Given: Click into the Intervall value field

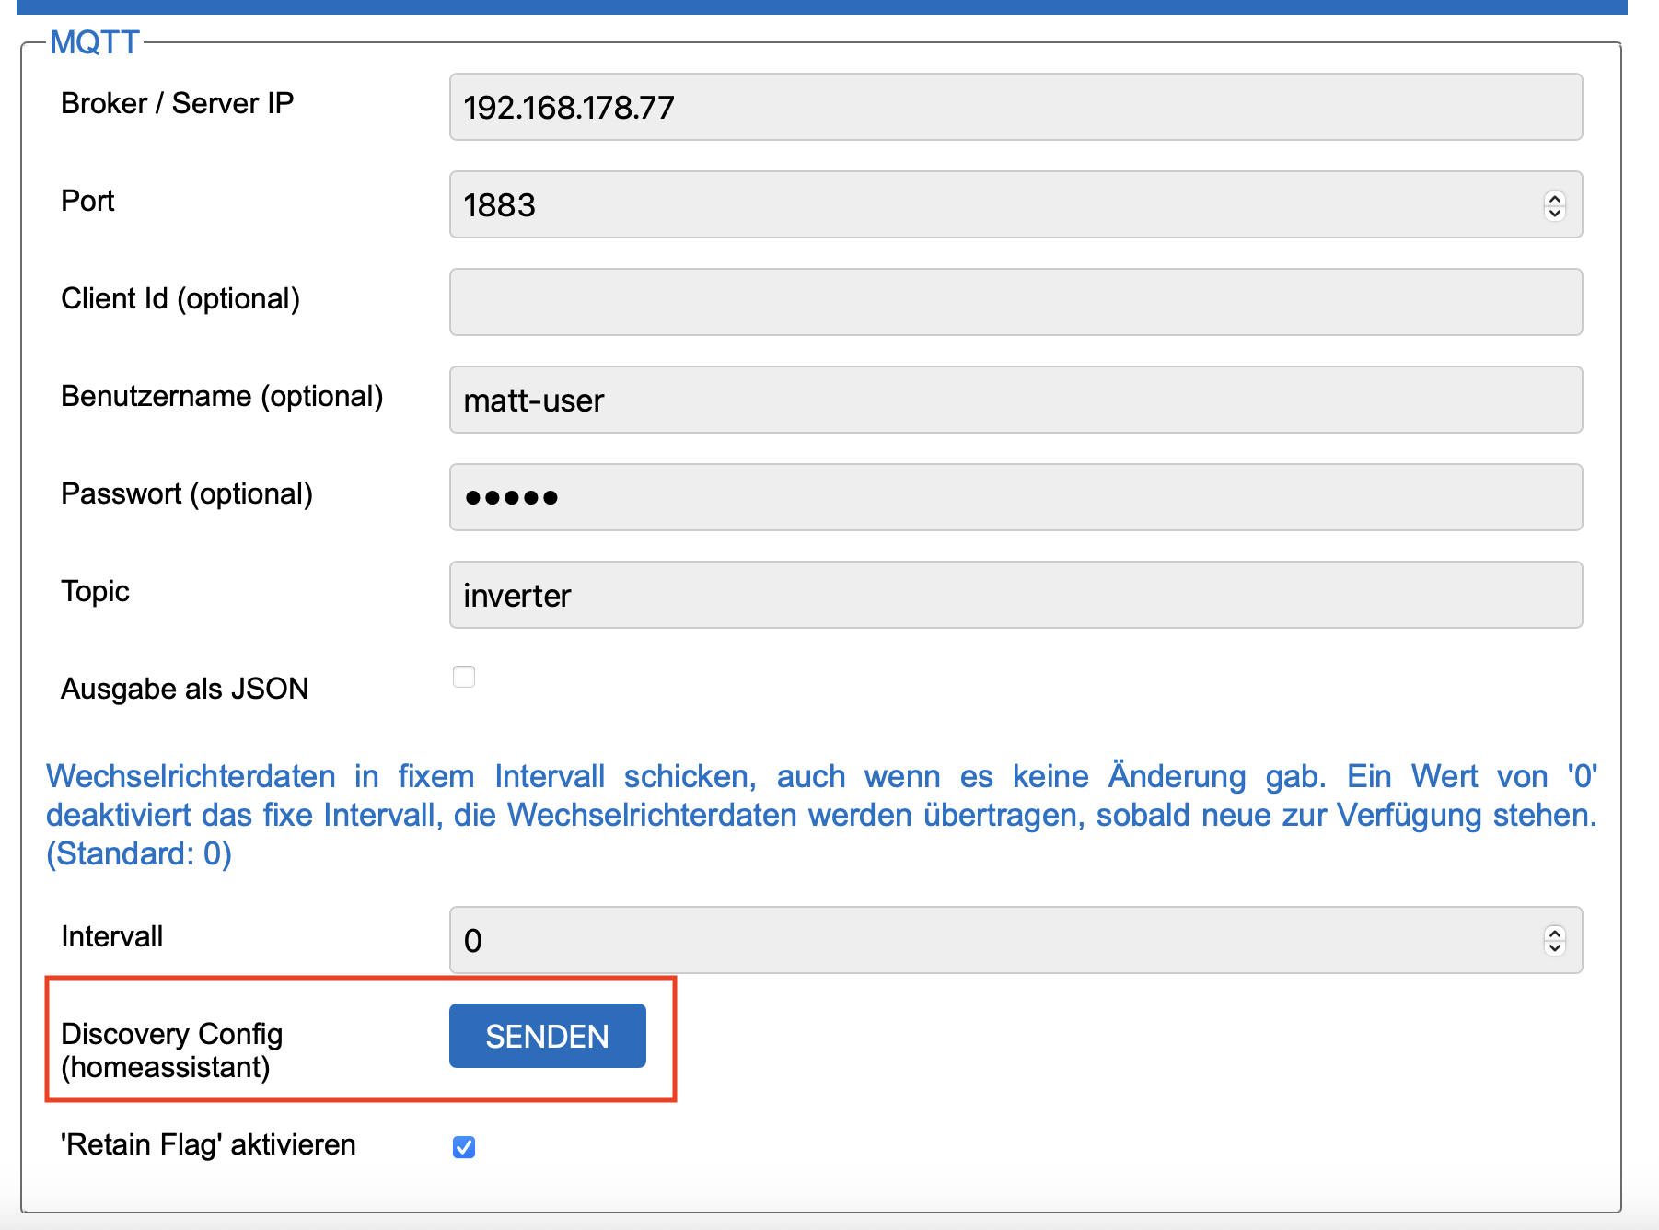Looking at the screenshot, I should click(994, 941).
